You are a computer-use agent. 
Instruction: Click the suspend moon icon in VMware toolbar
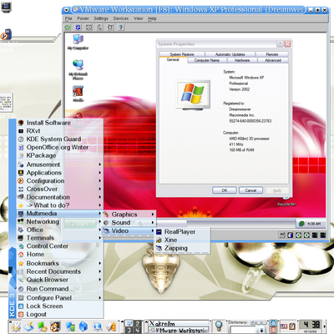click(99, 28)
